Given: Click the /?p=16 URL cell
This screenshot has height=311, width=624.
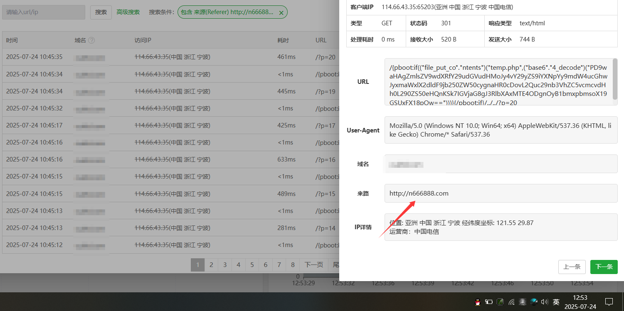Looking at the screenshot, I should coord(326,159).
